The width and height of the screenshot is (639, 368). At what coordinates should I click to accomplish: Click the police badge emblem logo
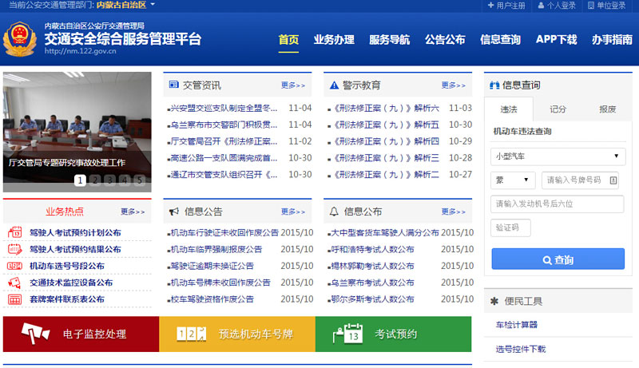(19, 39)
